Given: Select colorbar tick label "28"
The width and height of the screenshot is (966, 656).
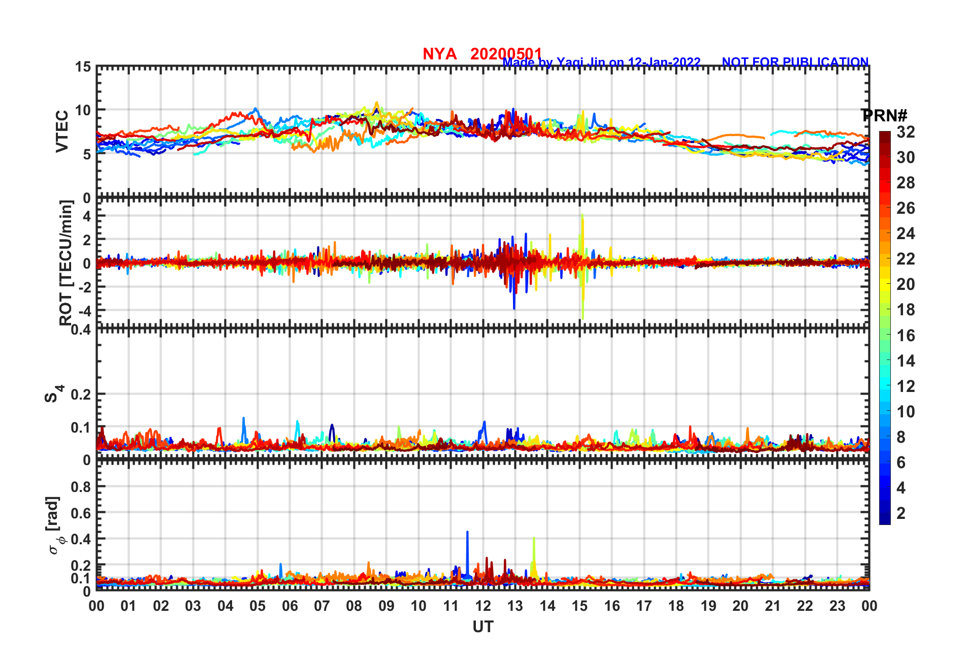Looking at the screenshot, I should point(906,183).
